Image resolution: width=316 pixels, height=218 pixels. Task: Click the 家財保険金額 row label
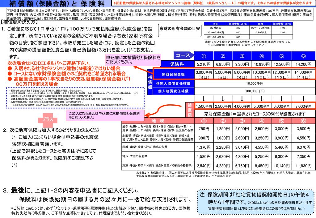173,74
